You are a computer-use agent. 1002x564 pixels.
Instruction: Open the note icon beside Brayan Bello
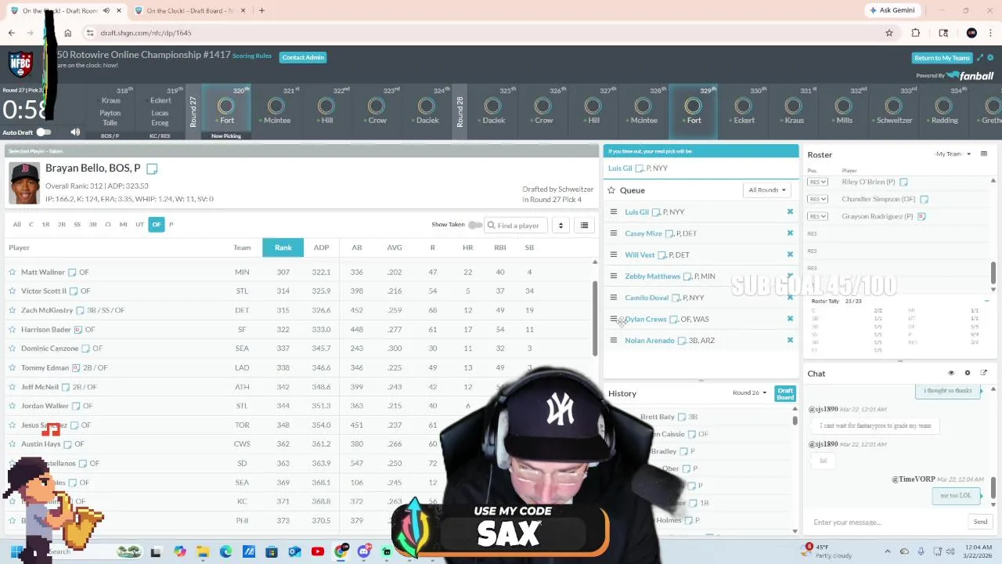pyautogui.click(x=152, y=168)
